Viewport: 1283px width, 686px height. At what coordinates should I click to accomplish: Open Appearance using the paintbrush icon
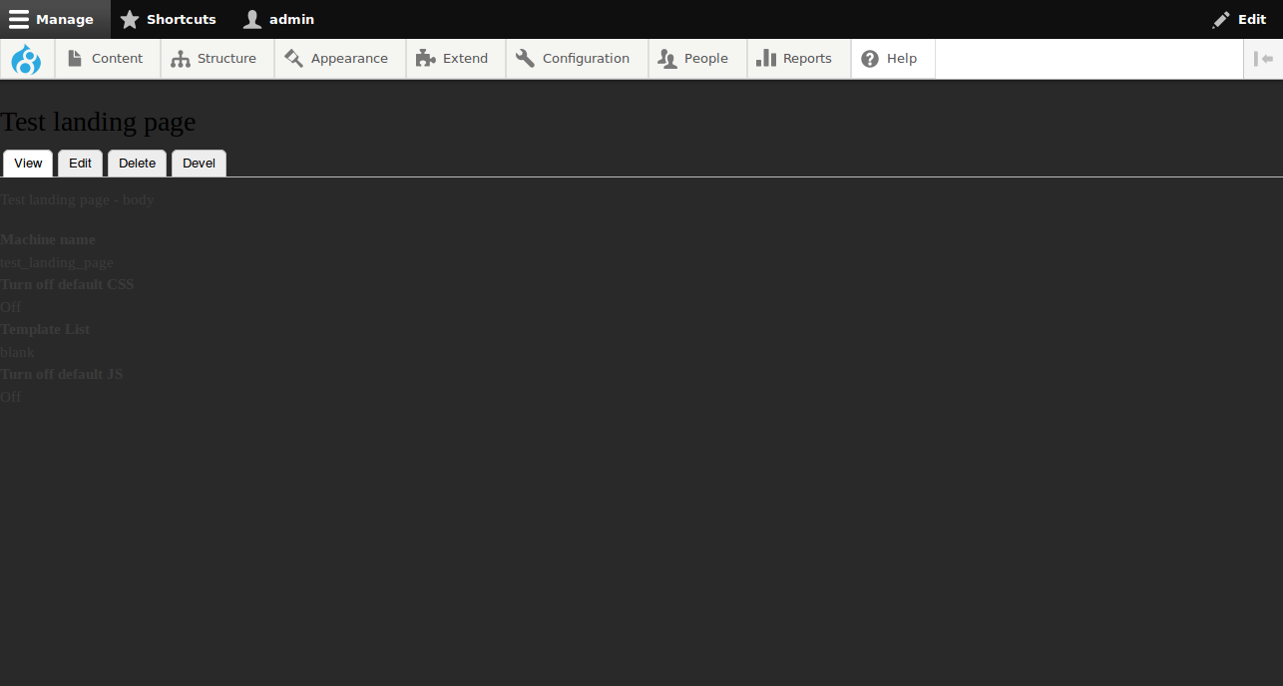[293, 58]
